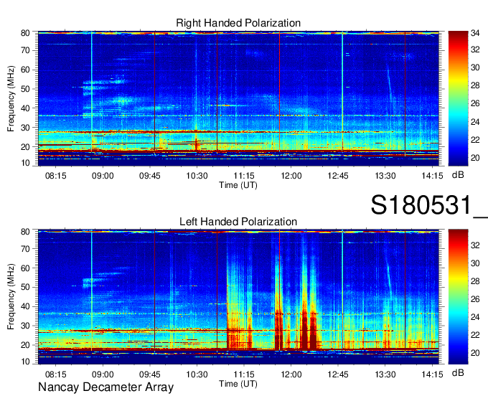The image size is (488, 396).
Task: Click the "14:15" time tick under Left Handed plot
Action: (432, 374)
